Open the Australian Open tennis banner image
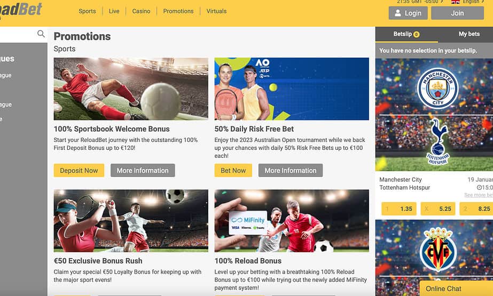 (x=292, y=89)
